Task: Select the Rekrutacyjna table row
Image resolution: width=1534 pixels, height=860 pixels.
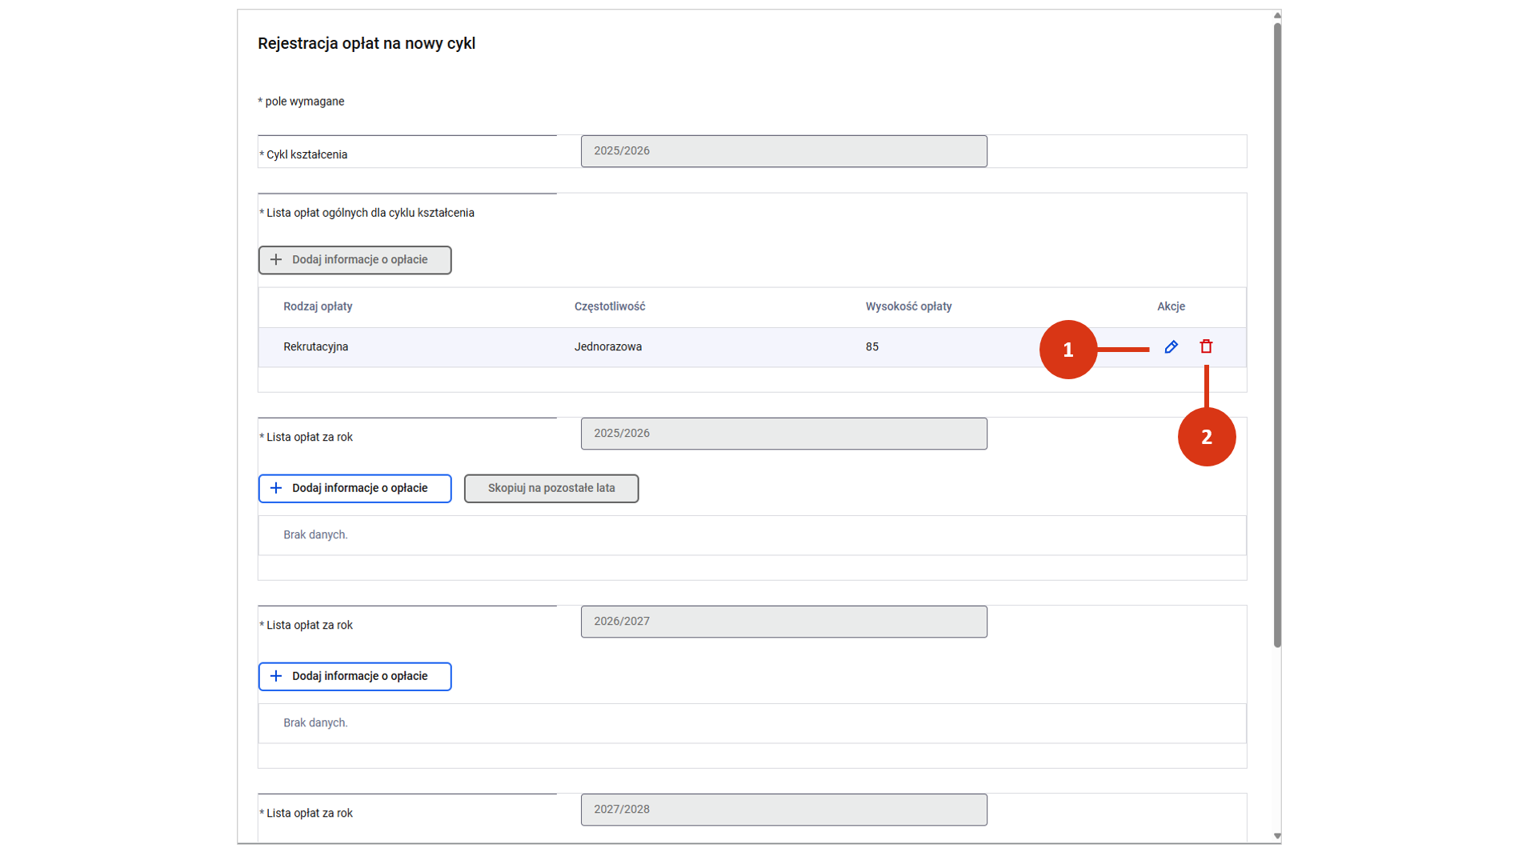Action: [x=751, y=347]
